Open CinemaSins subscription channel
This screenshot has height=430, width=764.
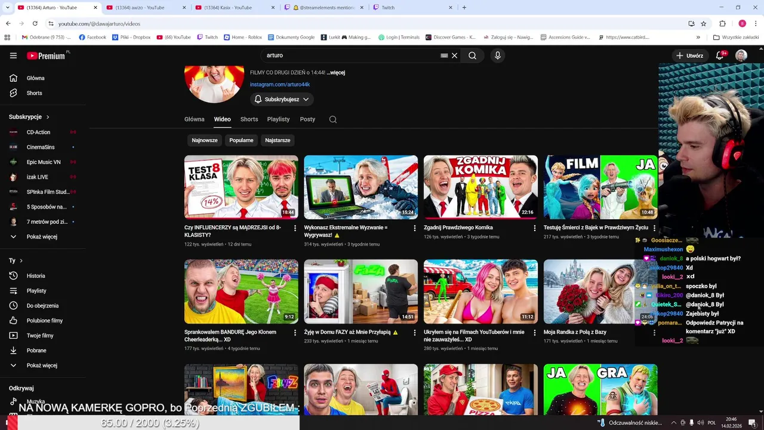coord(41,148)
